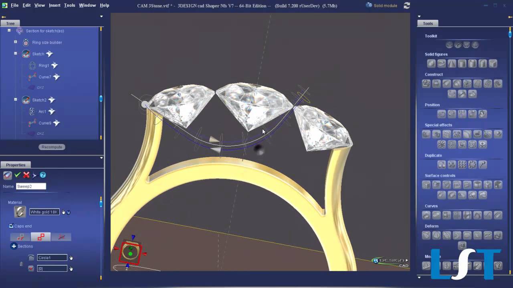Toggle the star marker next to Sketch

pos(49,54)
